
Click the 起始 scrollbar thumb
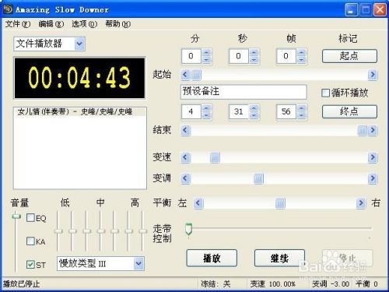196,75
